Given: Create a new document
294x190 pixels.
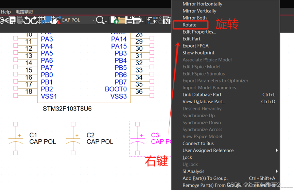Looking at the screenshot, I should [x=114, y=20].
